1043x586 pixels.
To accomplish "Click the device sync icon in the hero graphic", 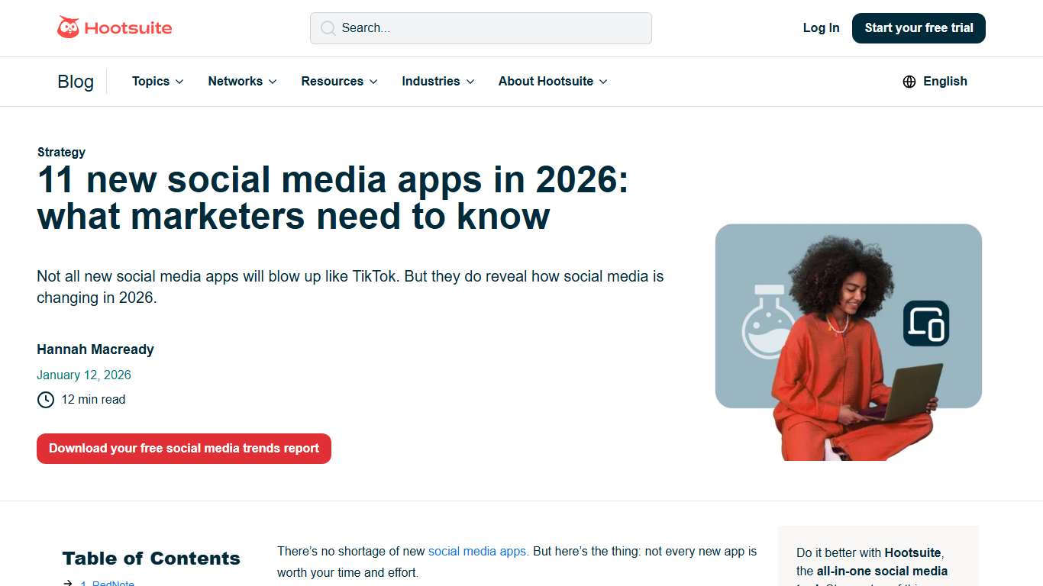I will coord(924,323).
